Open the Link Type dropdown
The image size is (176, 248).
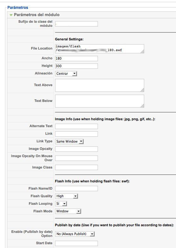tap(69, 141)
